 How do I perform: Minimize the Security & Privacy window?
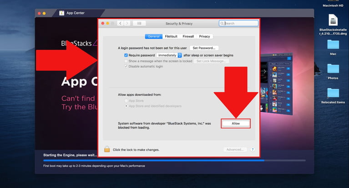click(107, 23)
